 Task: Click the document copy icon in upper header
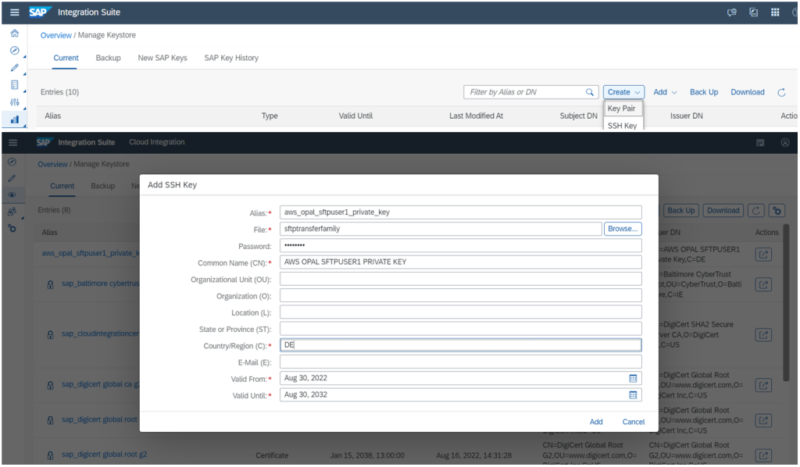click(754, 12)
